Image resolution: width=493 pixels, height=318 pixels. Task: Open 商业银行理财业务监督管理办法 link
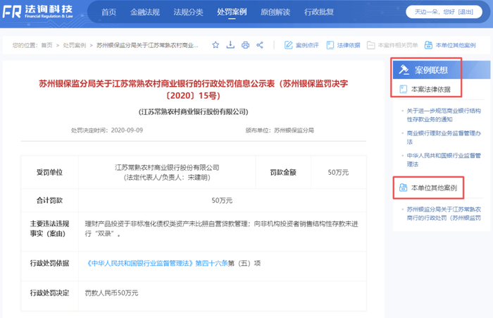(444, 137)
